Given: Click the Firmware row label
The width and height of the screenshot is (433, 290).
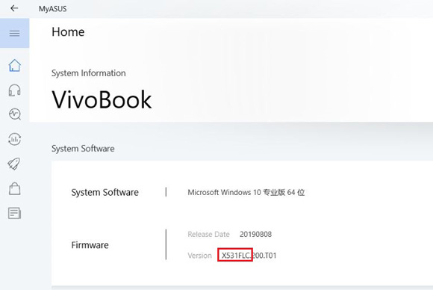Looking at the screenshot, I should tap(90, 245).
